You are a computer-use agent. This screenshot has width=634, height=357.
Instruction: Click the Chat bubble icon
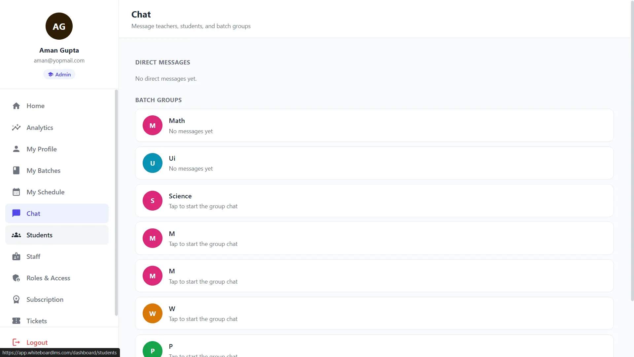click(16, 214)
